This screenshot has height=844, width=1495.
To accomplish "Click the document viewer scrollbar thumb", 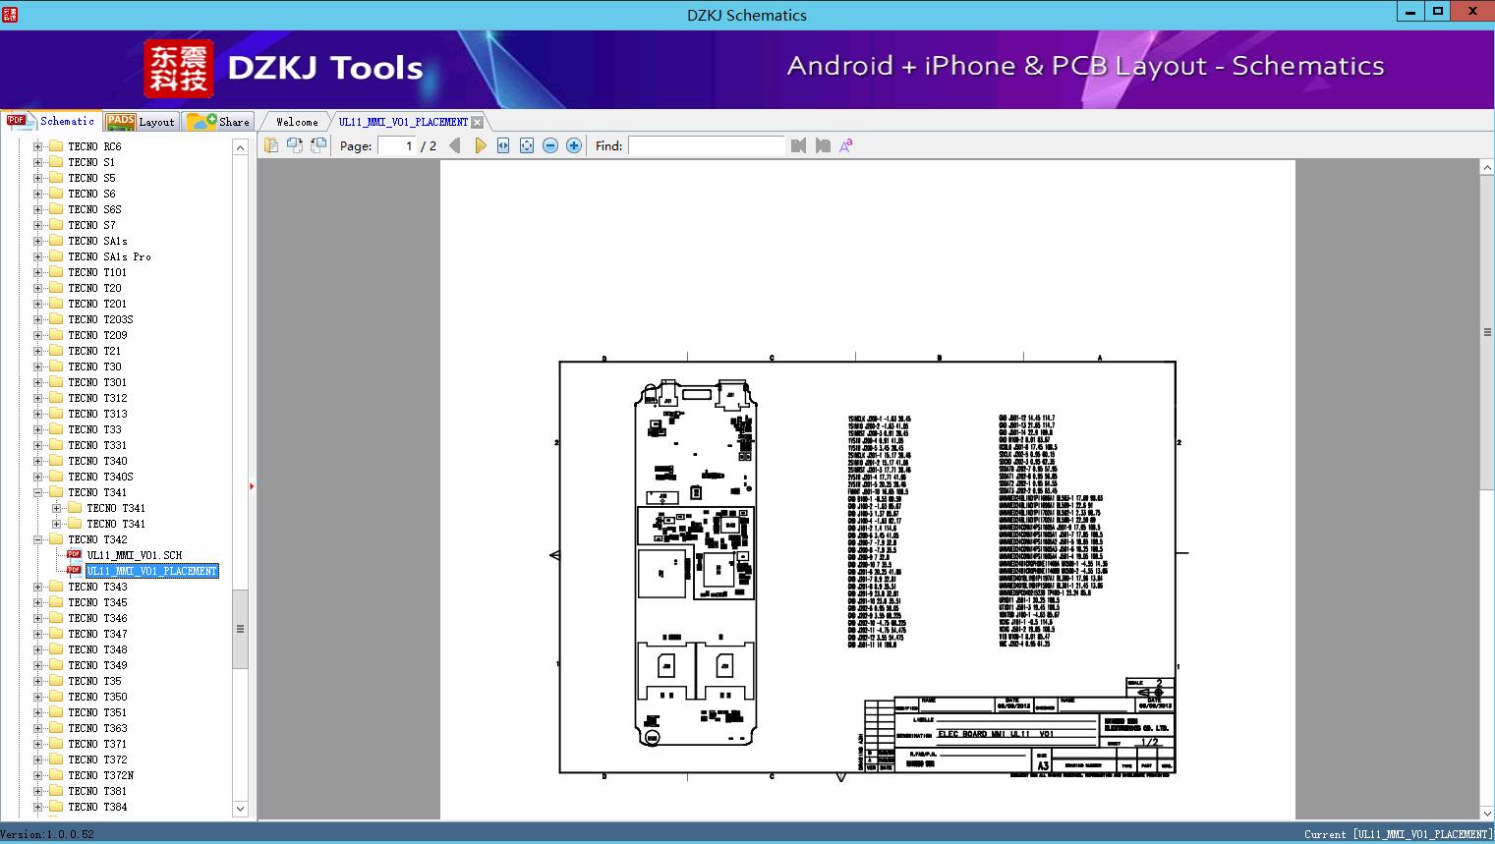I will point(1487,332).
